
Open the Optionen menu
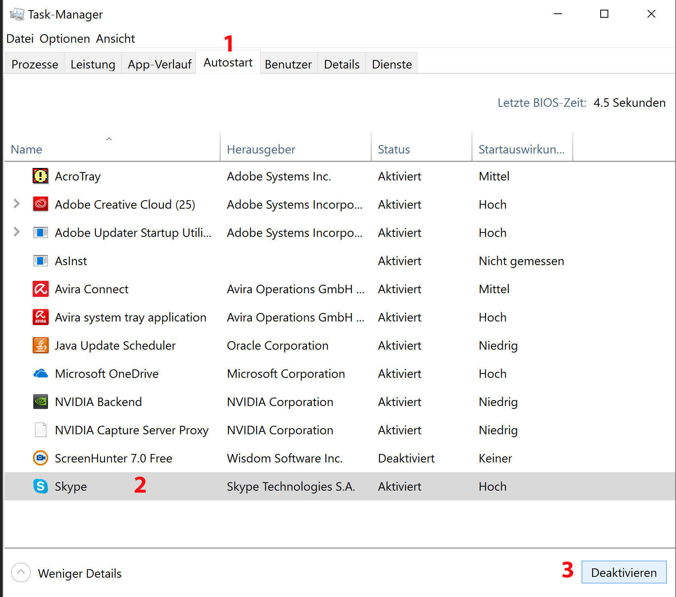pos(64,39)
